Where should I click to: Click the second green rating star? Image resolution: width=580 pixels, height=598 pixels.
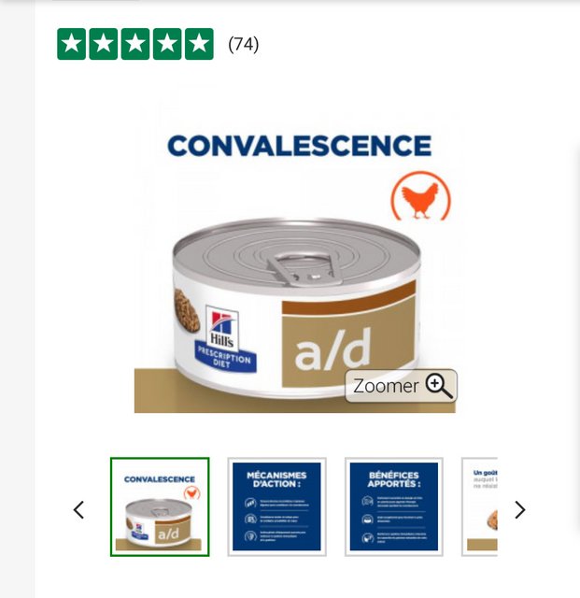click(x=104, y=44)
